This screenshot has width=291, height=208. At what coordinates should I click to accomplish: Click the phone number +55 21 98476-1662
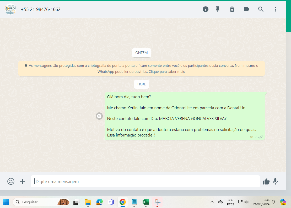[41, 9]
